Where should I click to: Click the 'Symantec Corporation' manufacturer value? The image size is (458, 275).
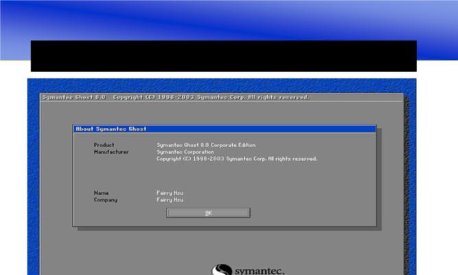(185, 152)
